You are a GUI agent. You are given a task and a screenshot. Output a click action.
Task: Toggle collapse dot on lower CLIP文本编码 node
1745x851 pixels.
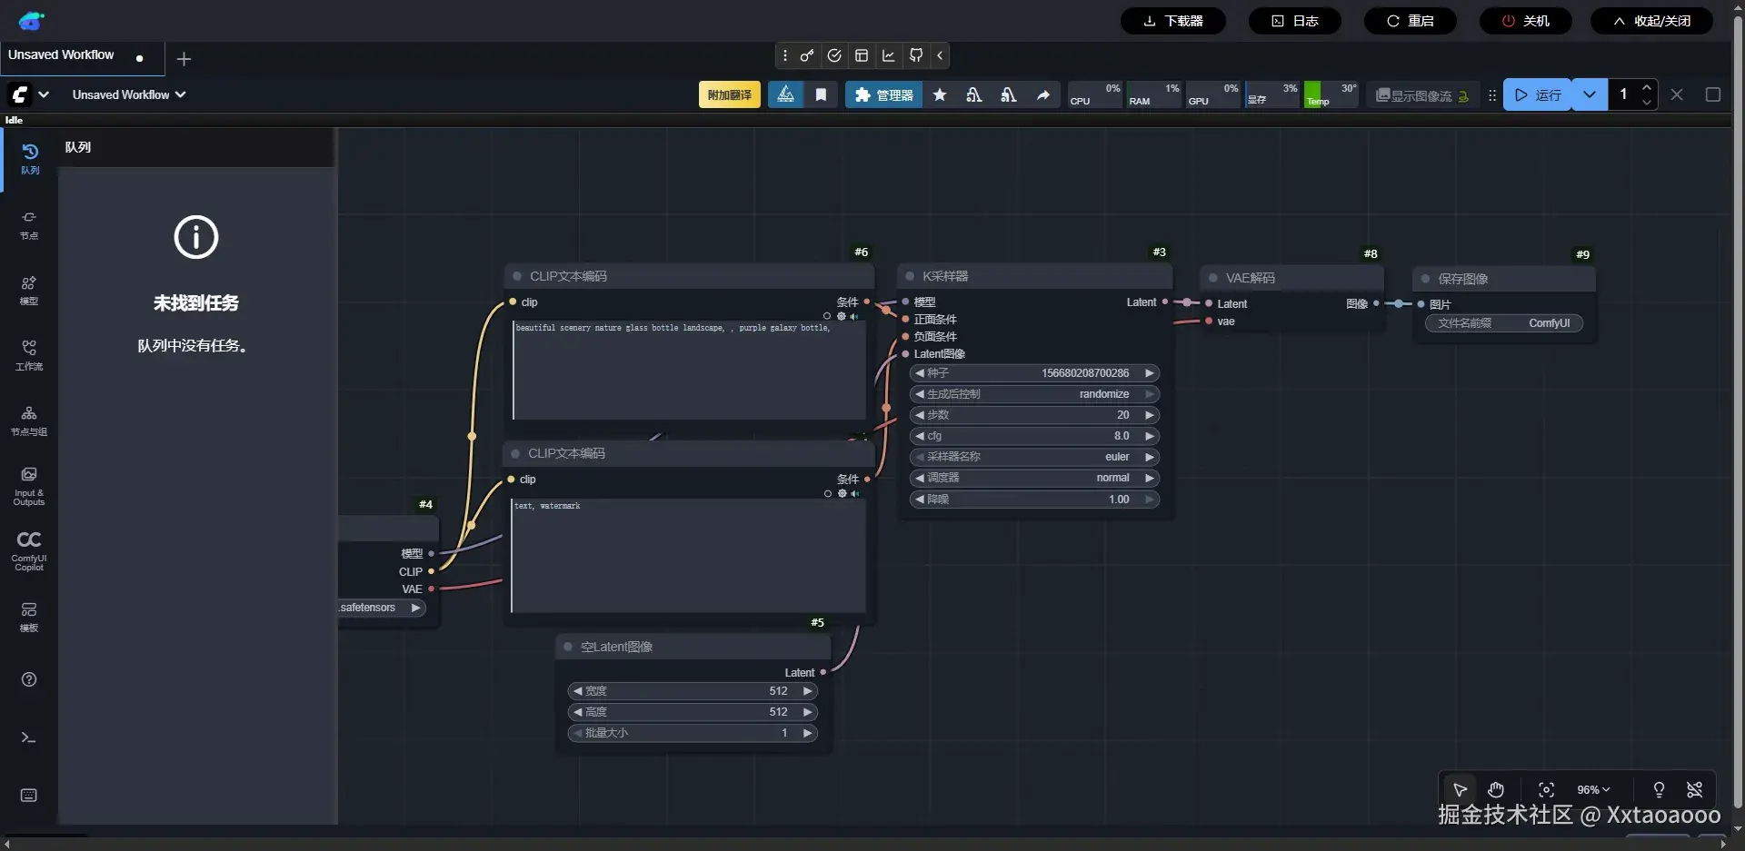(x=515, y=453)
